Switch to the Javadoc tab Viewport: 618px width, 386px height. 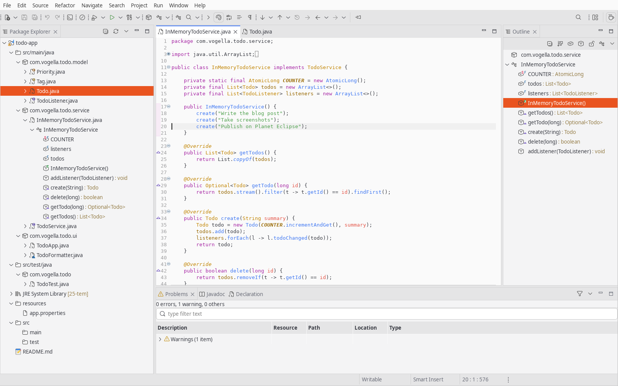click(212, 294)
